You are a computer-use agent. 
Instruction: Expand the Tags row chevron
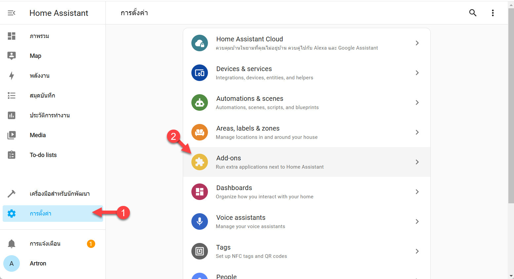417,251
